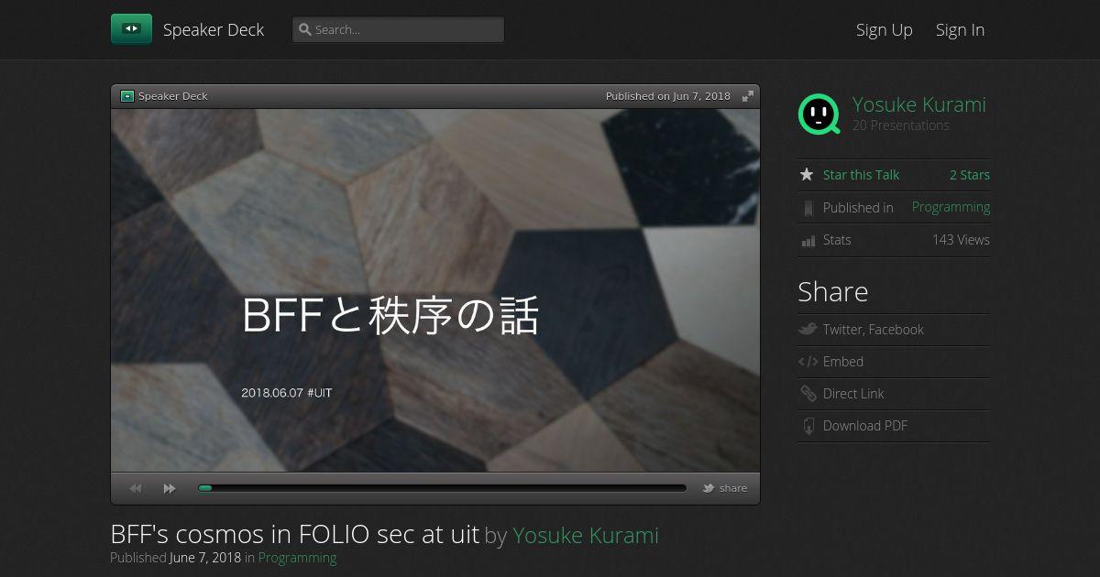Image resolution: width=1100 pixels, height=577 pixels.
Task: Open Programming category in sidebar
Action: click(x=951, y=207)
